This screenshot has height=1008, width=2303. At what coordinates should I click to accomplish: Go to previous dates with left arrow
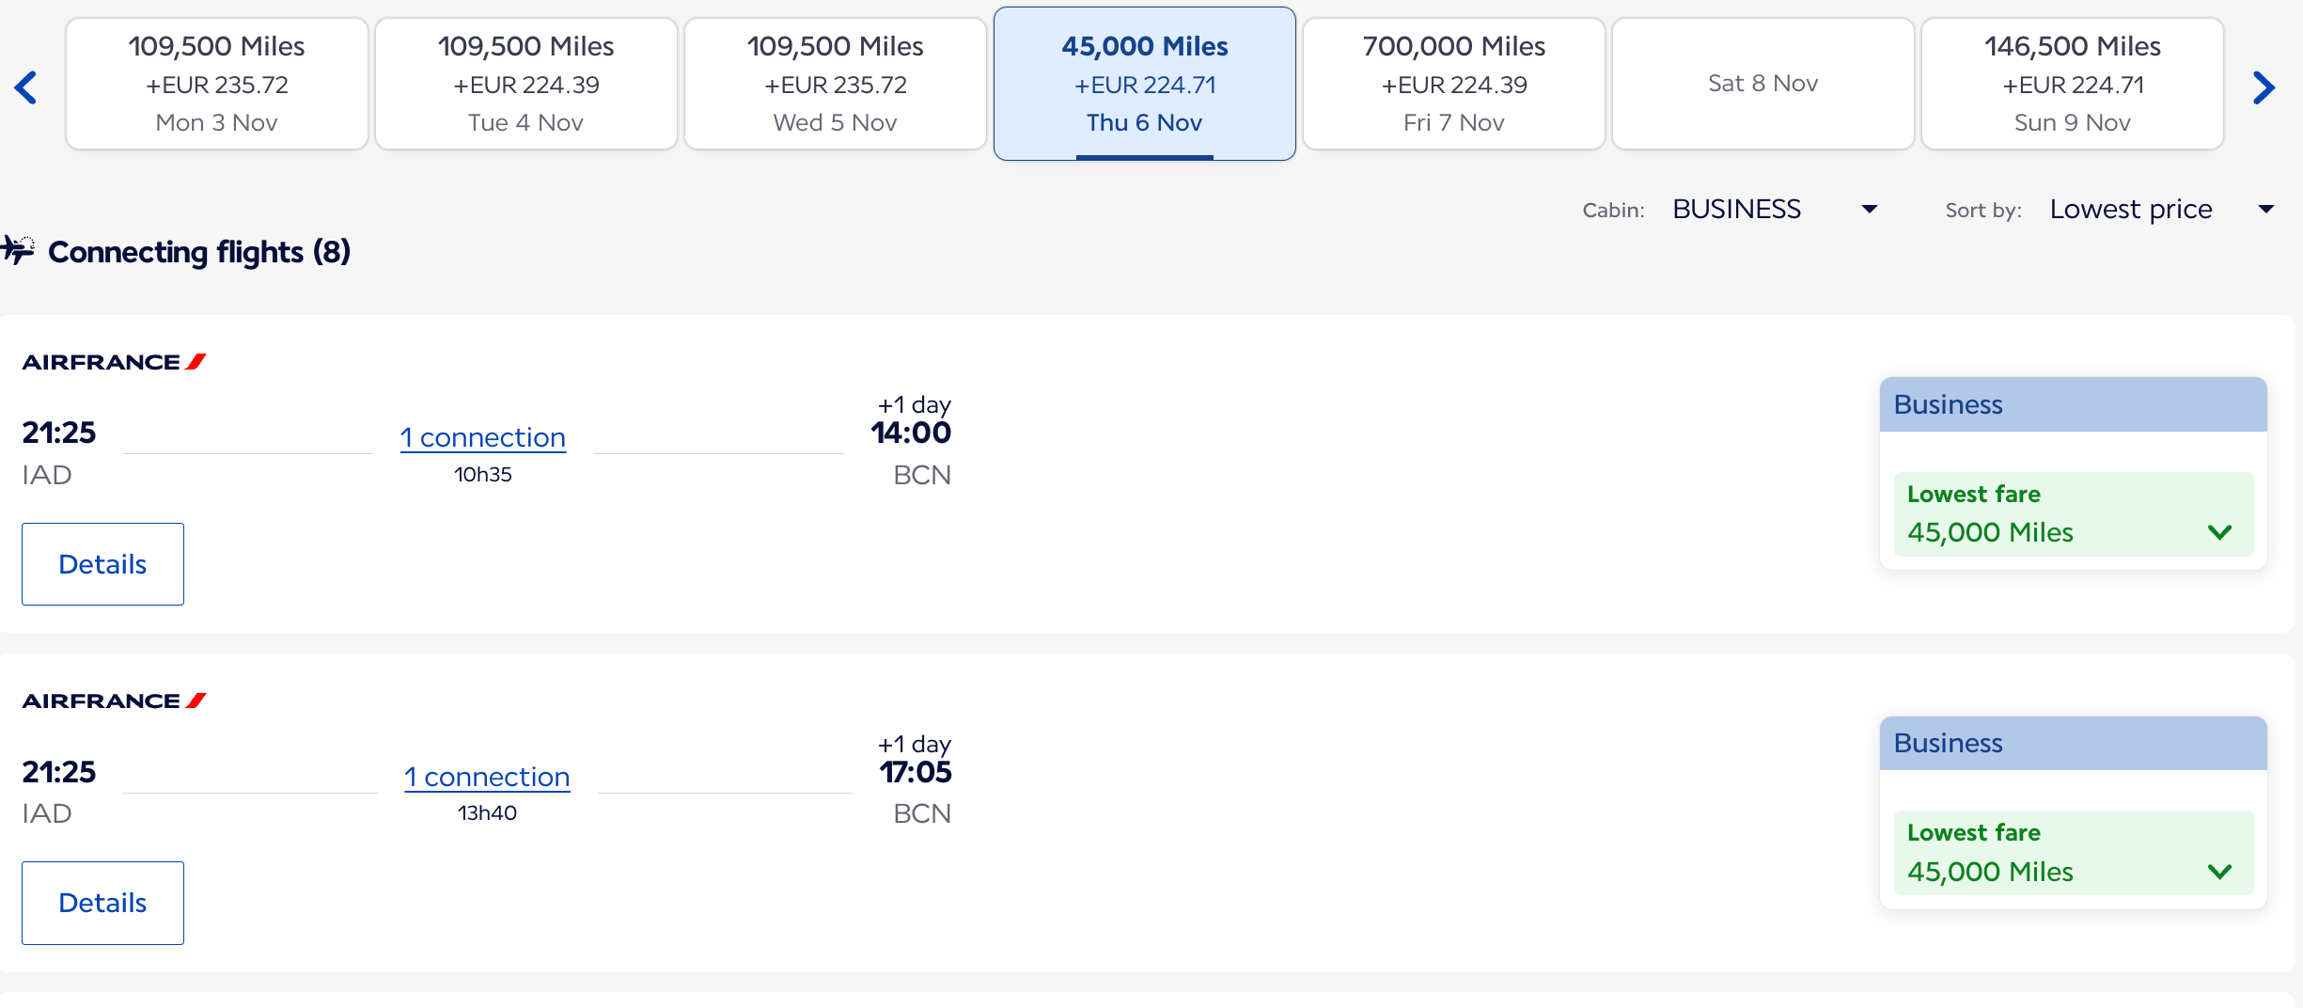click(26, 87)
